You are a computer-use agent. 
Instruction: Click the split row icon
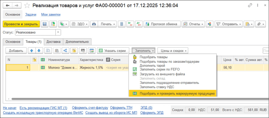click(x=65, y=51)
